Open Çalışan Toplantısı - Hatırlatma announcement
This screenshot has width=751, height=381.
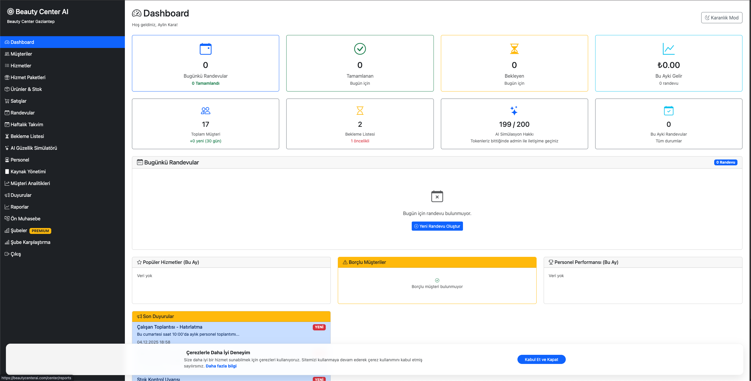[169, 327]
